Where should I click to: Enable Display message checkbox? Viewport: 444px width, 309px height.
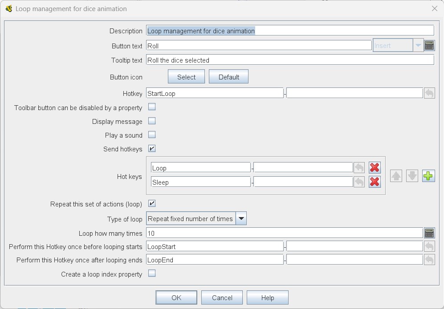(152, 121)
